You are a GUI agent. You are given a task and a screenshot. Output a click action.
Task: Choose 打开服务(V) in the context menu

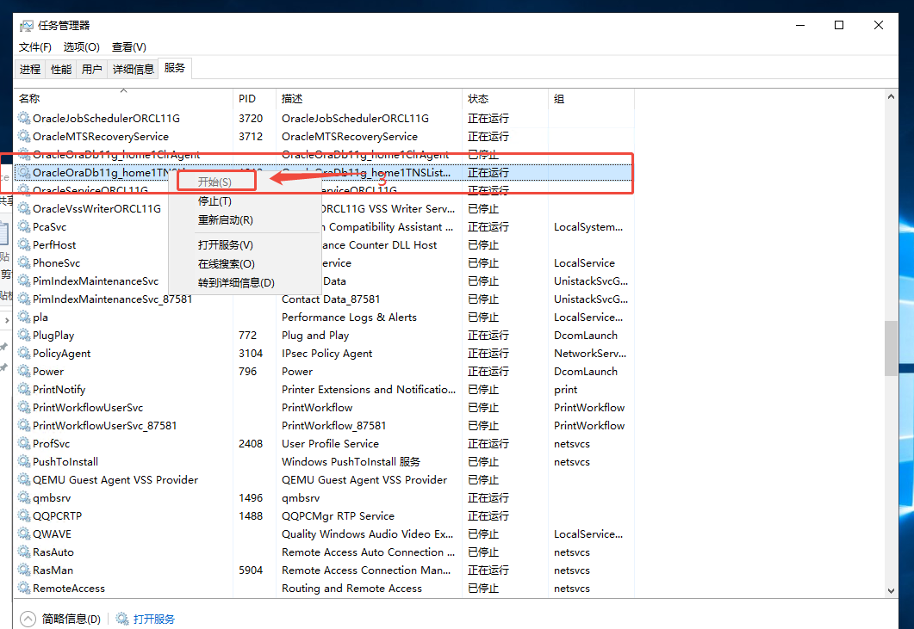click(x=225, y=245)
